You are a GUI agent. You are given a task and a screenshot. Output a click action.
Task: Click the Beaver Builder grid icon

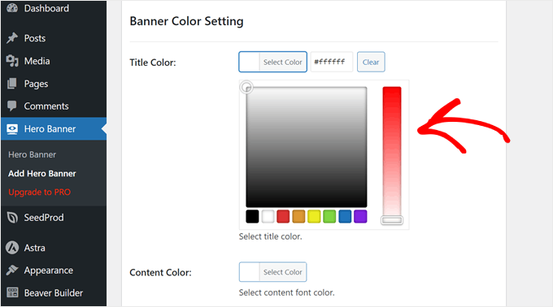12,292
